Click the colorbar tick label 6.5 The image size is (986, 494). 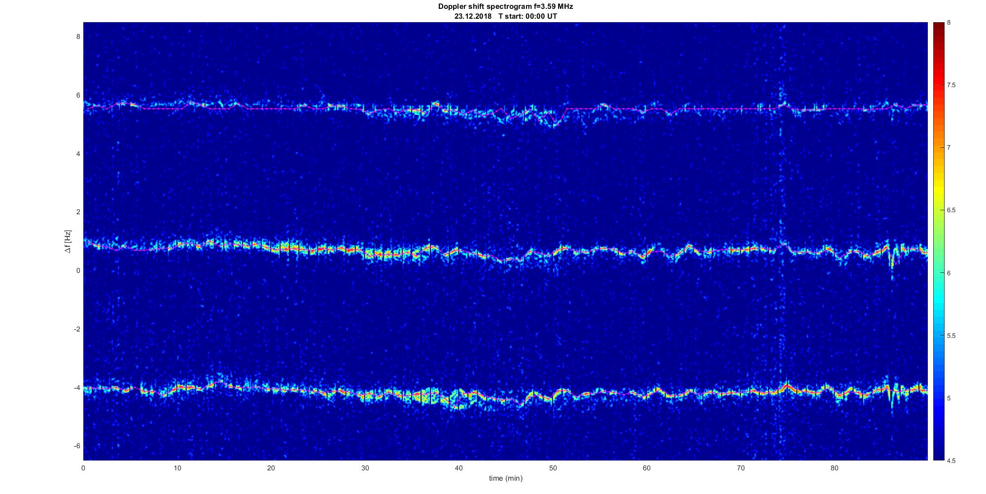(x=951, y=210)
